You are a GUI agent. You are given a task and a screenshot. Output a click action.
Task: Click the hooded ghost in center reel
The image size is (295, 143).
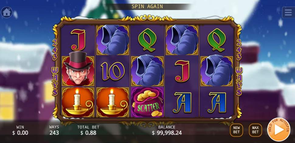pyautogui.click(x=147, y=71)
